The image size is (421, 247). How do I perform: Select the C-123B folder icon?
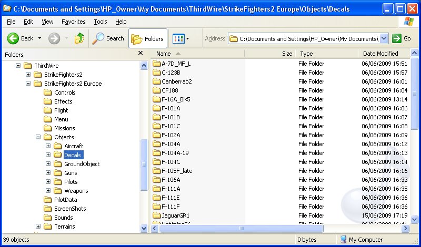(156, 73)
